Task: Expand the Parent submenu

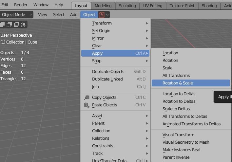Action: point(115,123)
